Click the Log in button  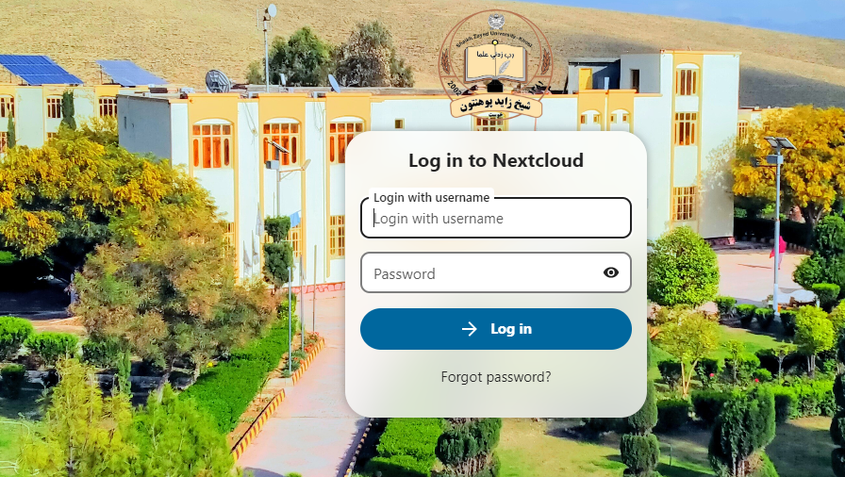[496, 329]
